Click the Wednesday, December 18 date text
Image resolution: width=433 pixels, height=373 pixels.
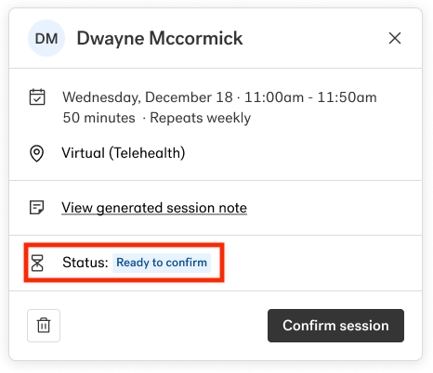click(x=148, y=97)
